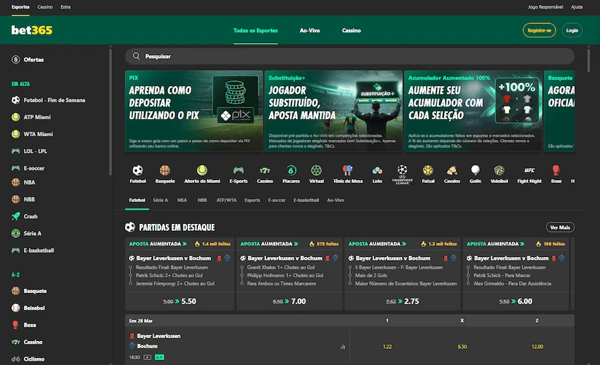Click the Pesquisar search field
Viewport: 600px width, 365px height.
349,56
